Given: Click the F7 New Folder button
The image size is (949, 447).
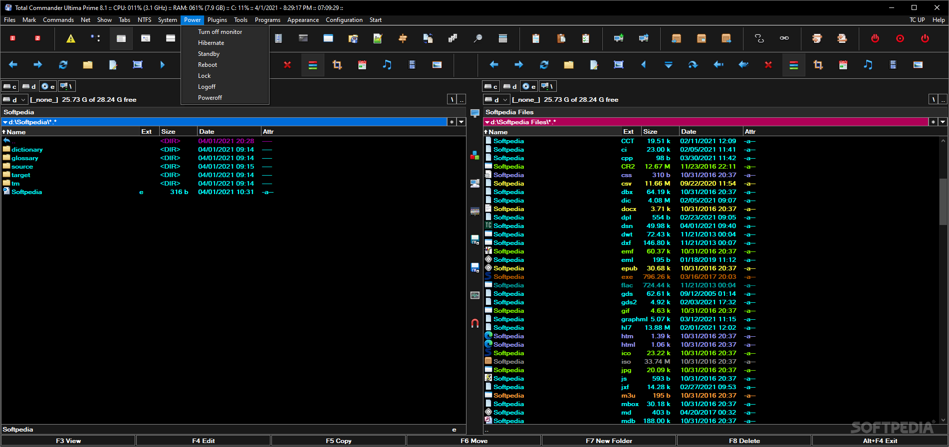Looking at the screenshot, I should pyautogui.click(x=609, y=441).
